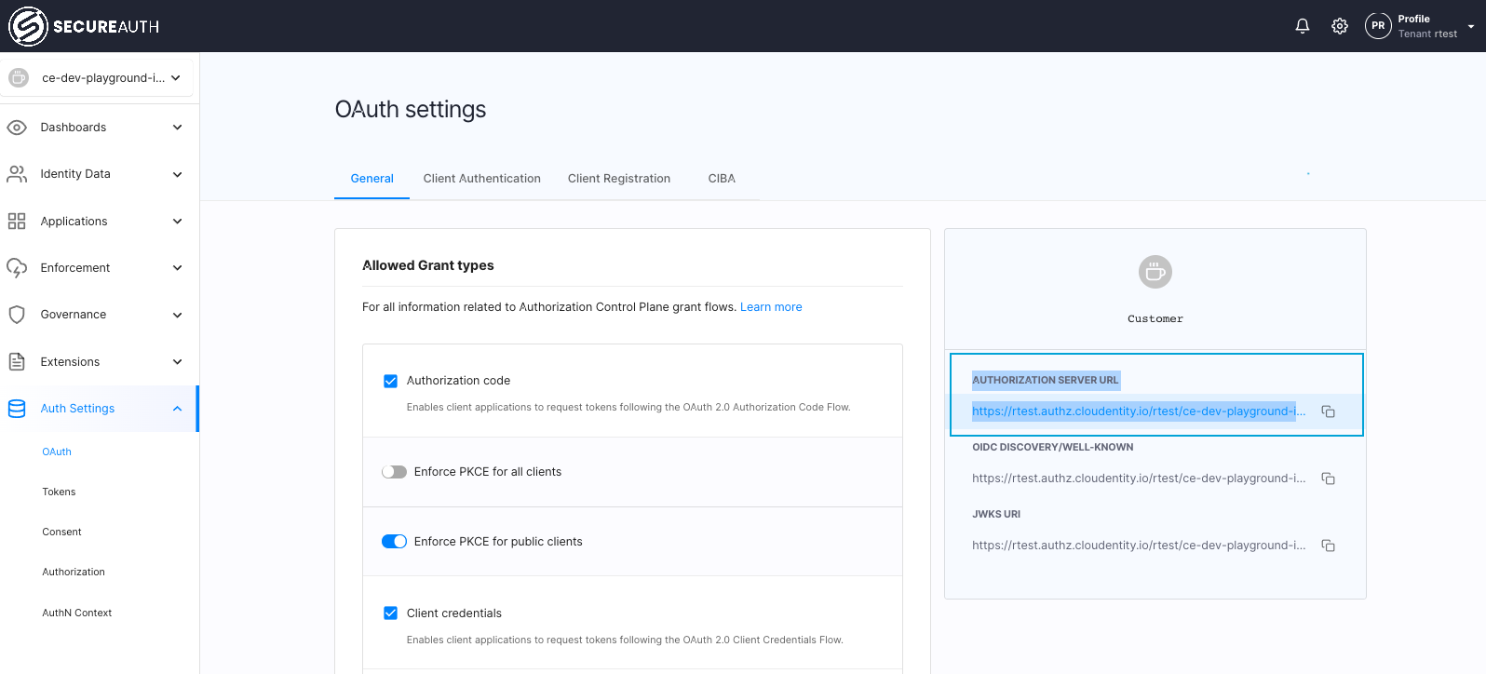This screenshot has width=1486, height=674.
Task: Click the Dashboards eye icon
Action: coord(17,128)
